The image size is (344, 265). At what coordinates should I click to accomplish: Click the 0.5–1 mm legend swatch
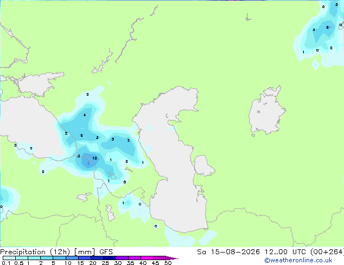[22, 258]
